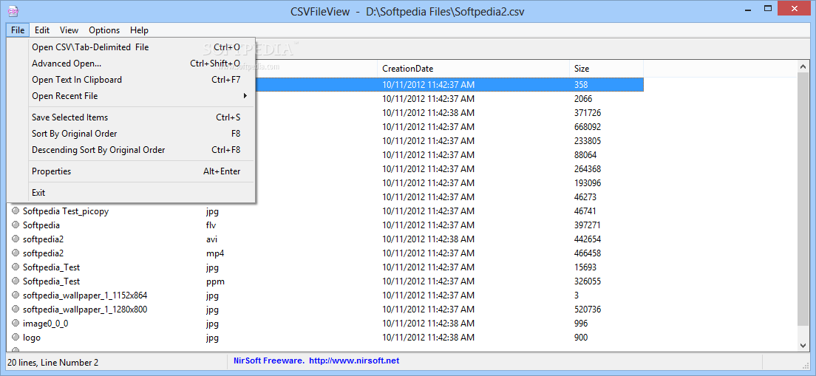The width and height of the screenshot is (816, 376).
Task: Click the creation date in the 371726 row
Action: pos(428,113)
